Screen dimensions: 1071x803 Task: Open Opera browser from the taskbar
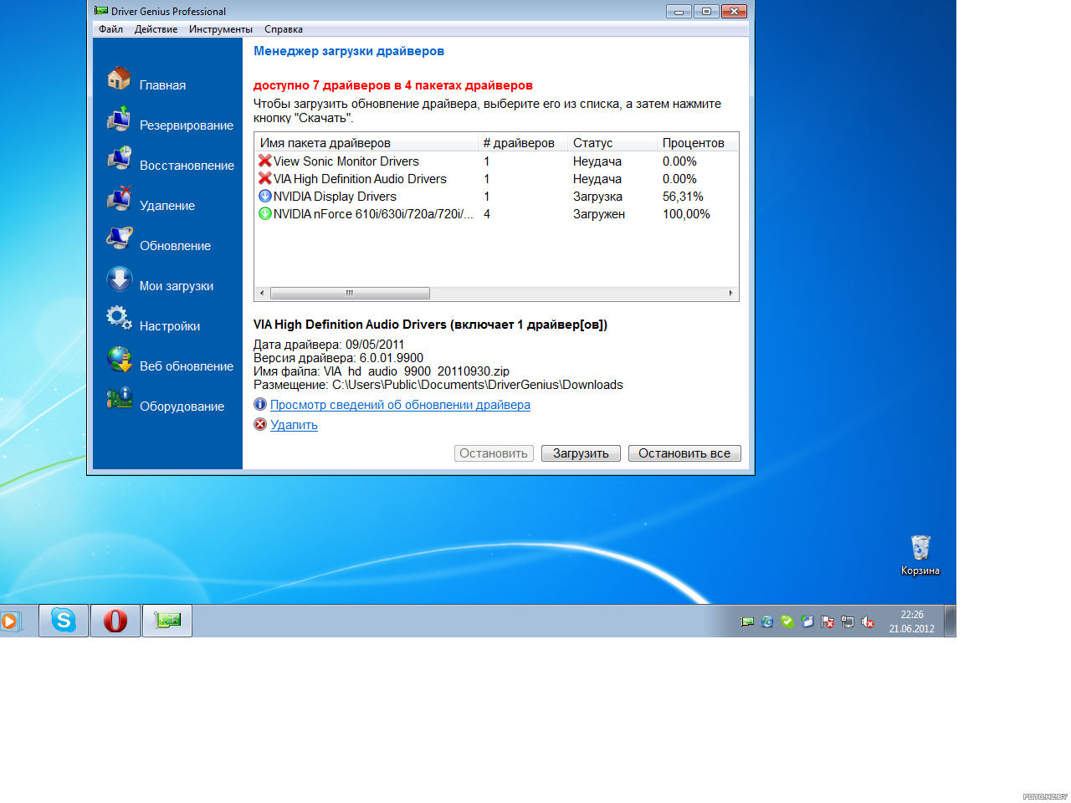click(115, 621)
